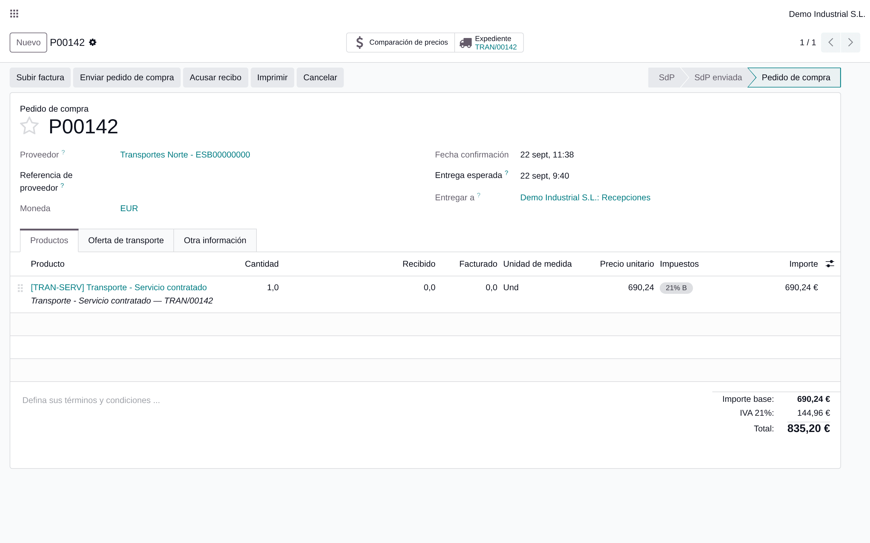This screenshot has height=543, width=870.
Task: Click Entrega esperada date value
Action: (545, 176)
